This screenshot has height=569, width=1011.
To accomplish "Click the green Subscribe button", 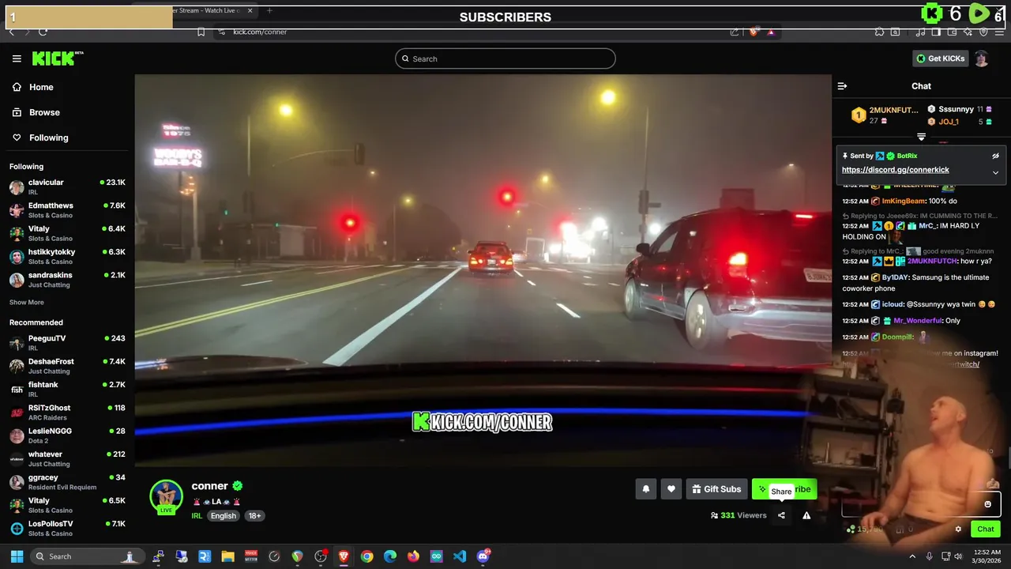I will [x=784, y=489].
